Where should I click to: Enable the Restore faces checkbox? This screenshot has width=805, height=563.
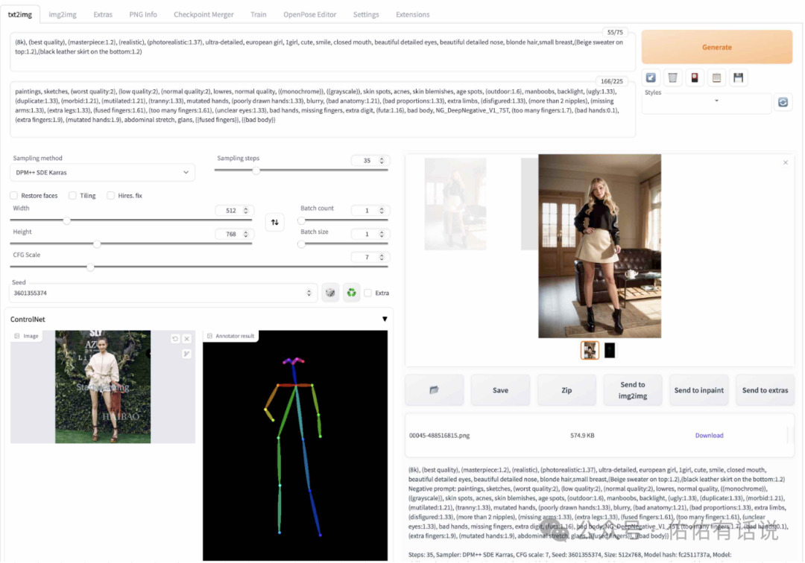point(14,195)
